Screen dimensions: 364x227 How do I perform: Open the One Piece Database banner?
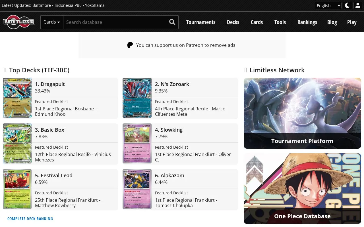pyautogui.click(x=302, y=188)
